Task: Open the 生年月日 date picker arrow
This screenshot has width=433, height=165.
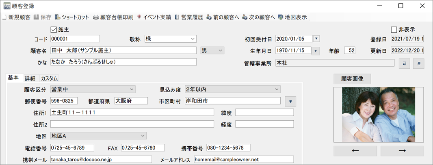Action: (x=316, y=51)
